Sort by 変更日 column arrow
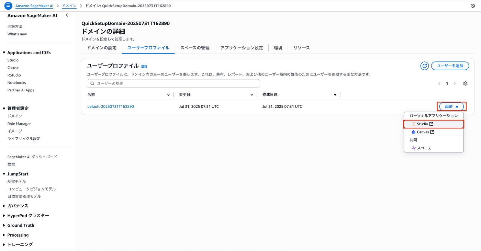Viewport: 481px width, 251px height. [x=252, y=95]
